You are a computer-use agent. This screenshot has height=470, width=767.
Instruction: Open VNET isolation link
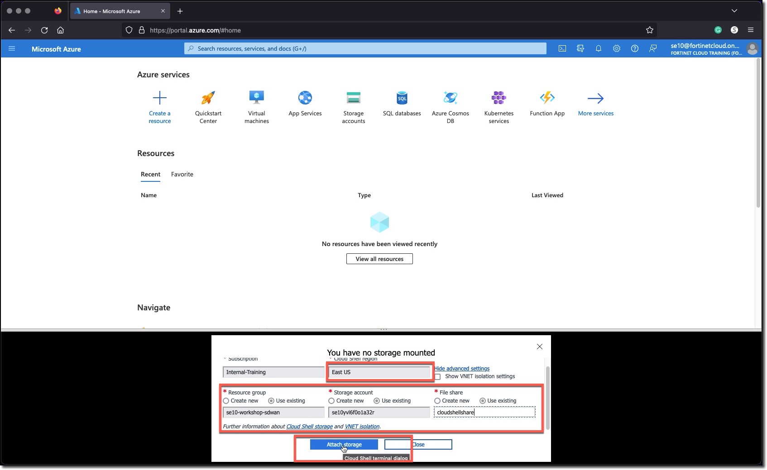362,427
